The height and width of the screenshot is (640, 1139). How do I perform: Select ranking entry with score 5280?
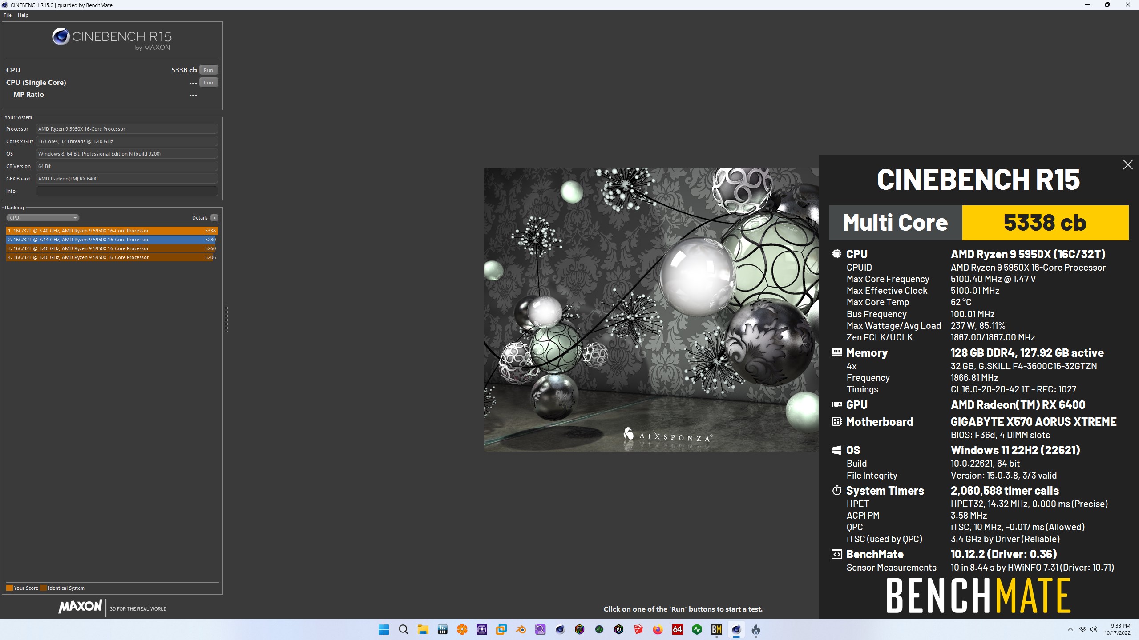(x=112, y=240)
